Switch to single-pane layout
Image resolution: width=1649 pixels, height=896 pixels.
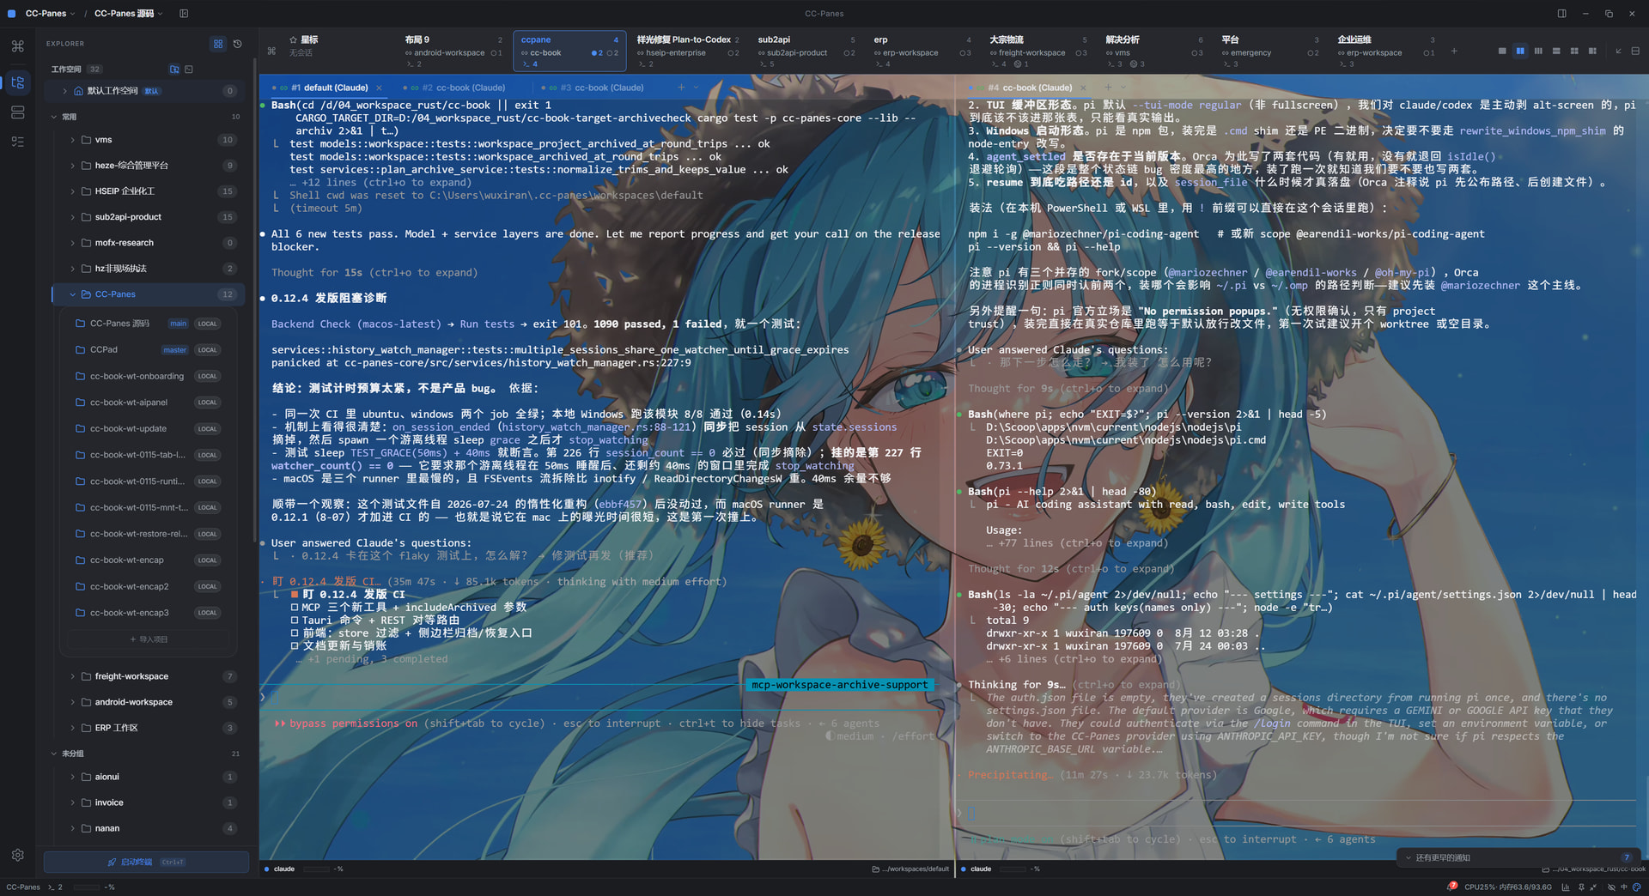[1502, 51]
